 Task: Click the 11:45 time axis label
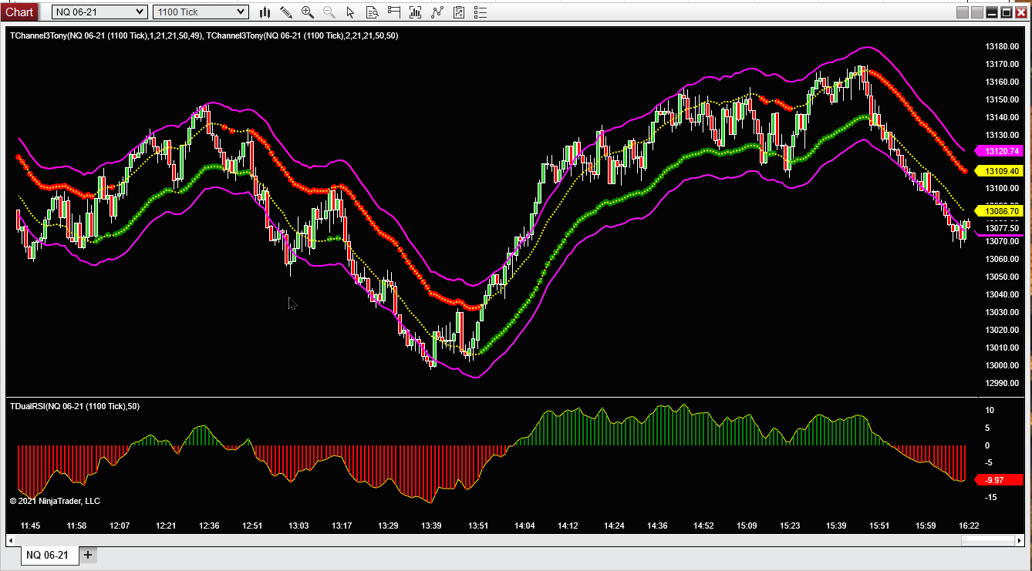tap(30, 526)
